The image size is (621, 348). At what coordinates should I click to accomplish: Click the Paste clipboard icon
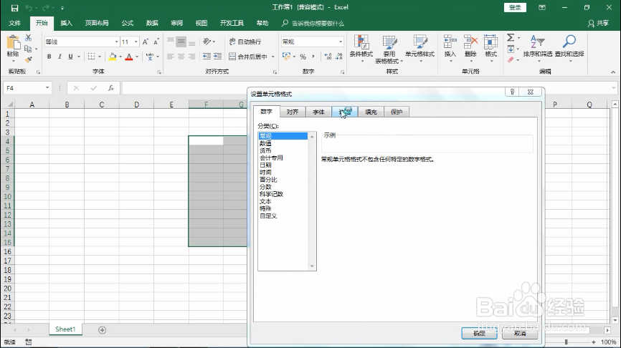[13, 44]
